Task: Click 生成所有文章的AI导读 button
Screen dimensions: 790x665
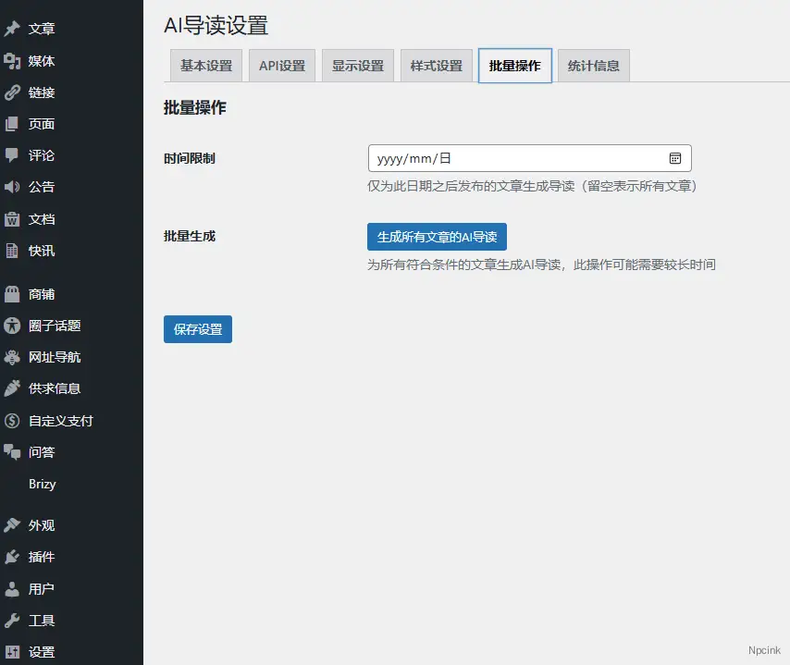Action: [437, 237]
